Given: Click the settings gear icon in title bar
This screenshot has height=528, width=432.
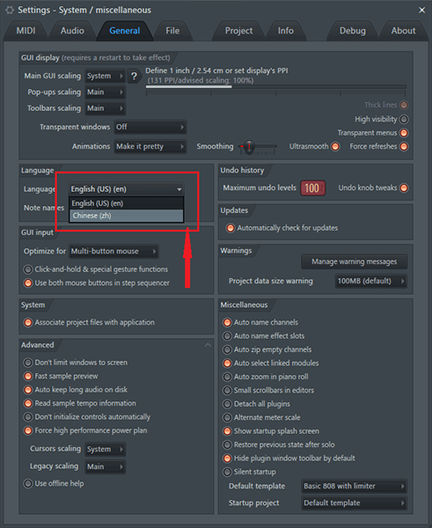Looking at the screenshot, I should click(x=10, y=10).
